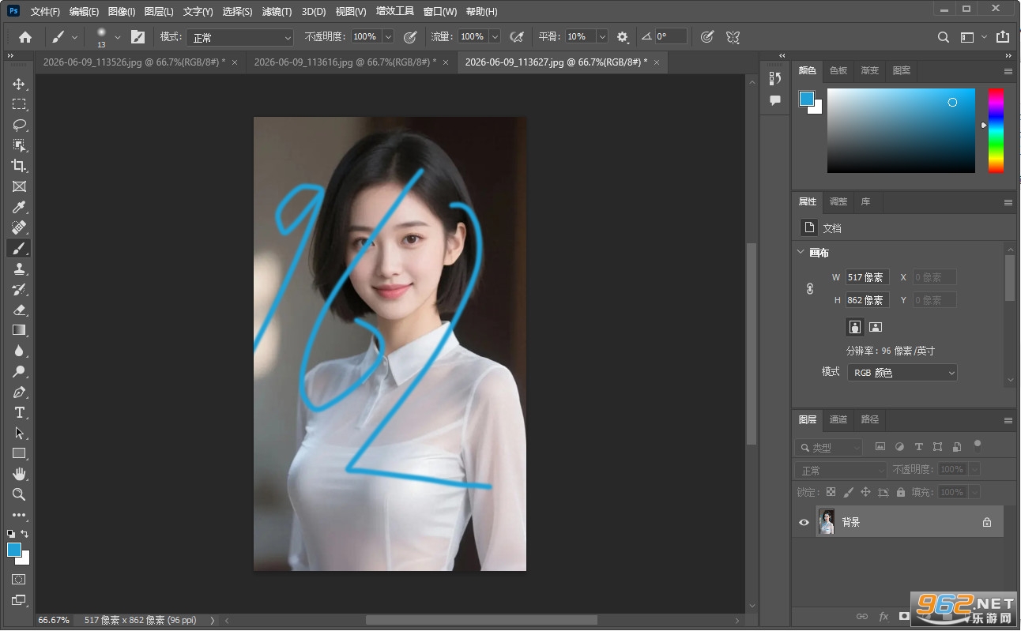Select the Blur tool
The height and width of the screenshot is (631, 1021).
(x=19, y=351)
